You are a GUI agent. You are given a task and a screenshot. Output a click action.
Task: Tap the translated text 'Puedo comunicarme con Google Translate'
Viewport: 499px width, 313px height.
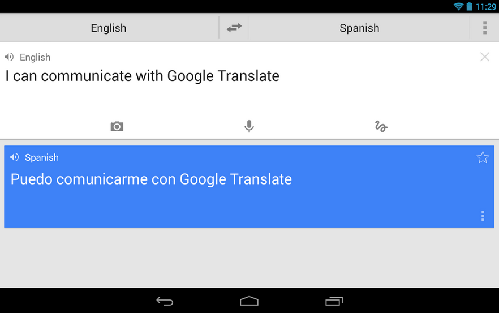pos(151,179)
